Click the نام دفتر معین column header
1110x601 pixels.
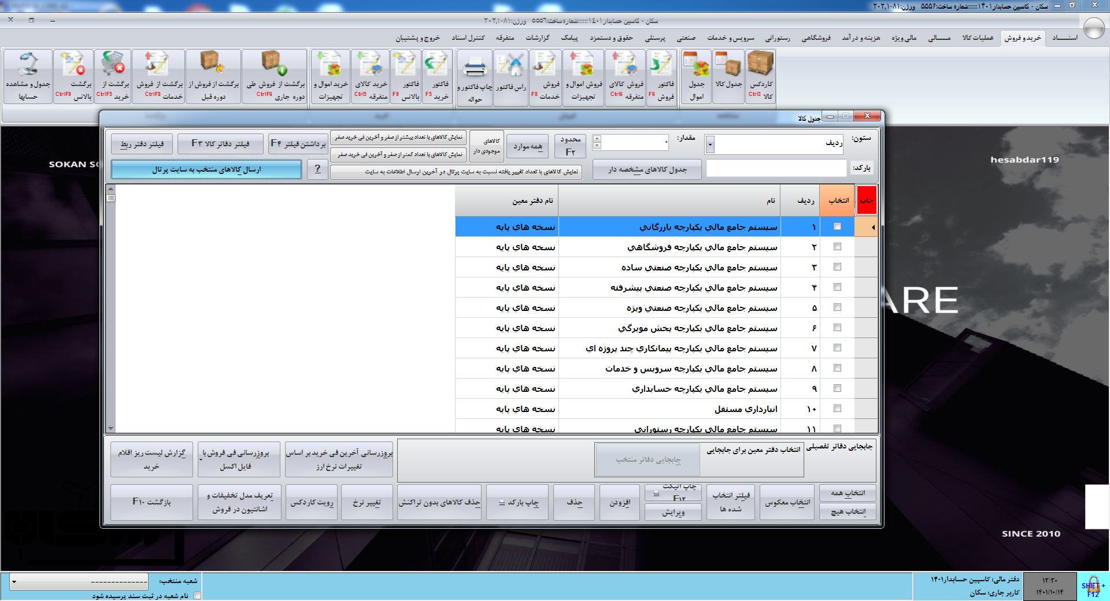tap(506, 201)
